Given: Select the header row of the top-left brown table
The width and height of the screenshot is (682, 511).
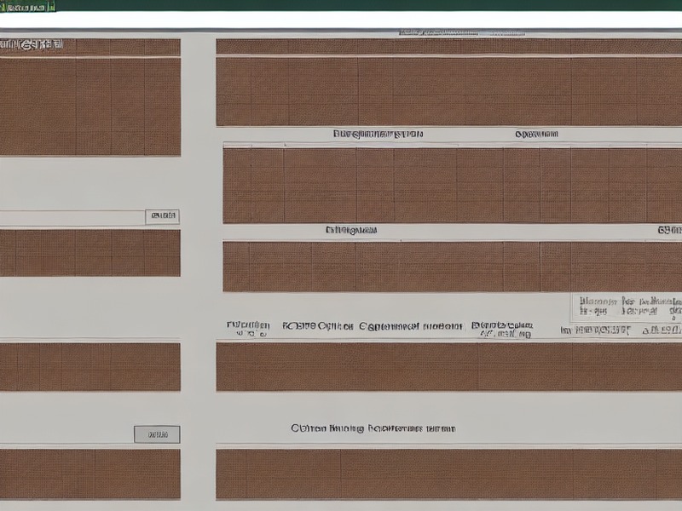Looking at the screenshot, I should tap(90, 47).
